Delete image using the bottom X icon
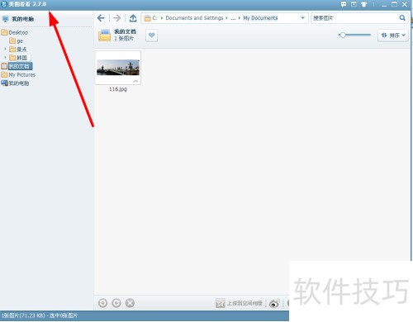This screenshot has width=413, height=322. pos(130,303)
